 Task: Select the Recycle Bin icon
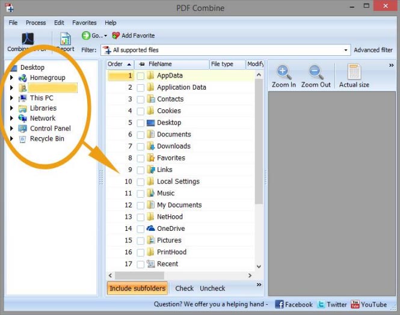pos(22,139)
